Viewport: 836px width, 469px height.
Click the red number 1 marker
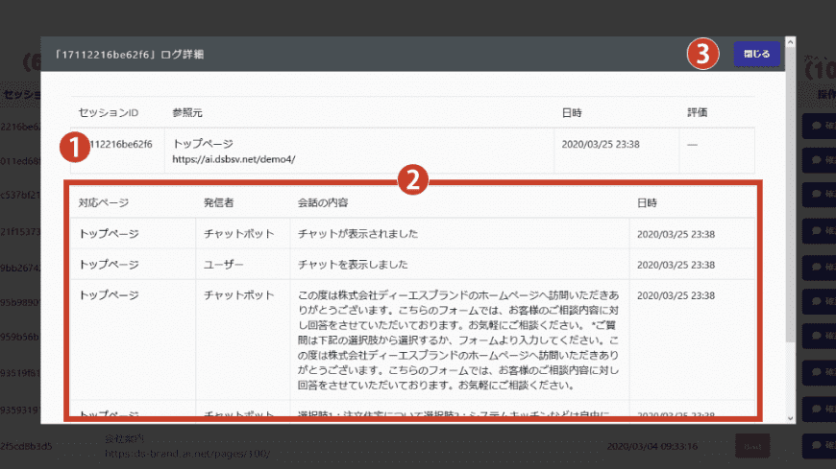pos(73,146)
